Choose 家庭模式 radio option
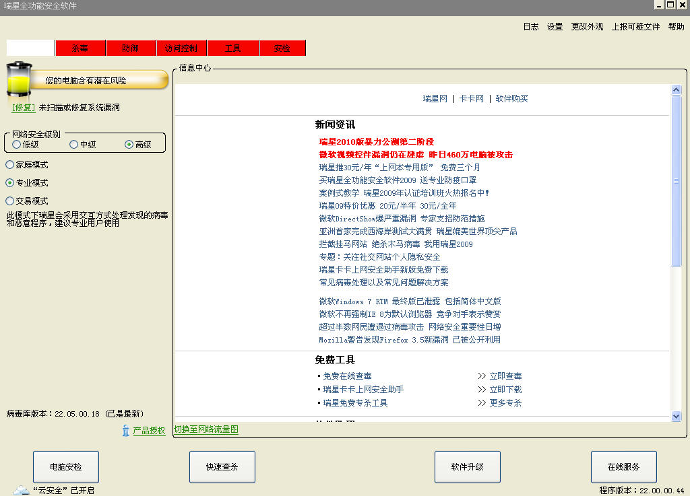Viewport: 690px width, 496px height. (x=9, y=165)
